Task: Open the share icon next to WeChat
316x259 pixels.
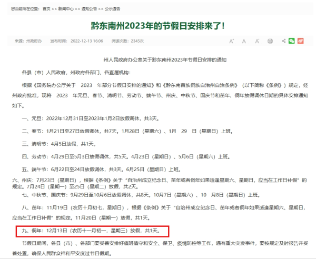Action: (283, 41)
